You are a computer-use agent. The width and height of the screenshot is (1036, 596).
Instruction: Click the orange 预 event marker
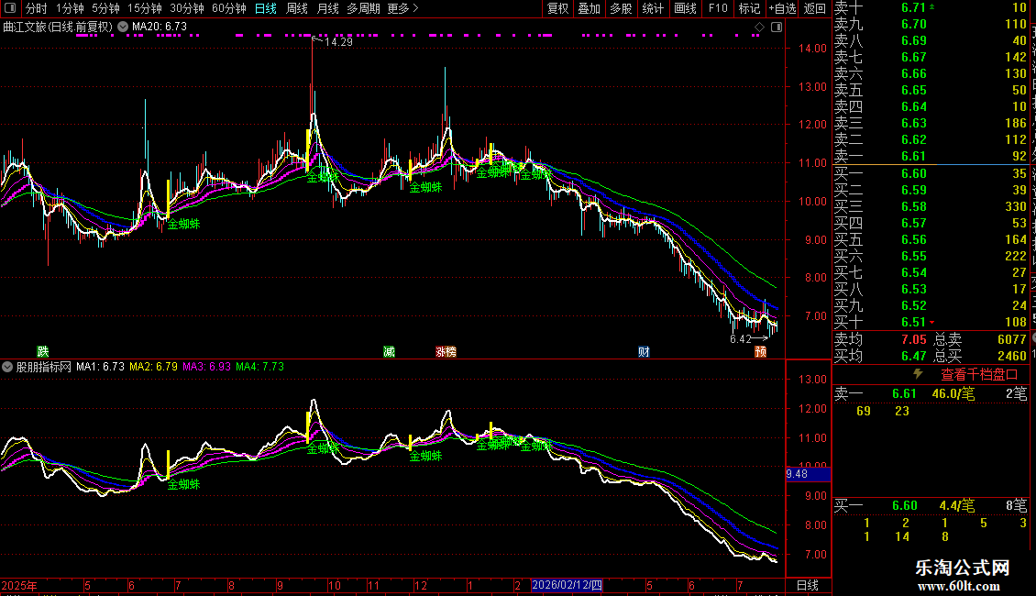click(x=760, y=351)
